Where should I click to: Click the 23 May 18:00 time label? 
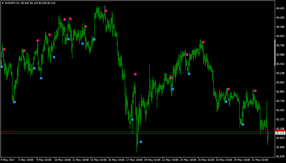188,160
